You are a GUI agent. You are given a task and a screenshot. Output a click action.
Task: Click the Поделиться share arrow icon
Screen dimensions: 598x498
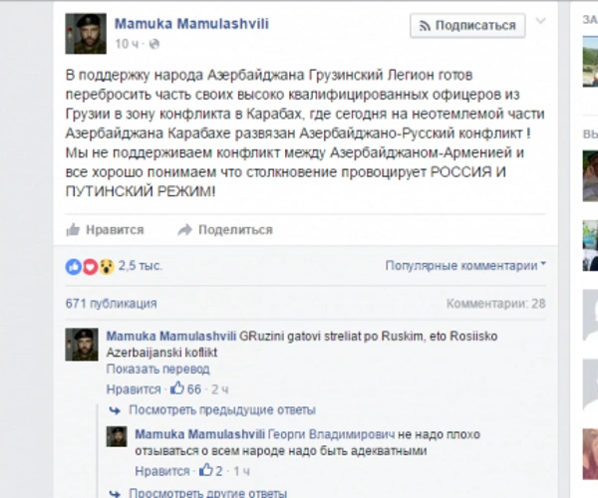pyautogui.click(x=185, y=230)
